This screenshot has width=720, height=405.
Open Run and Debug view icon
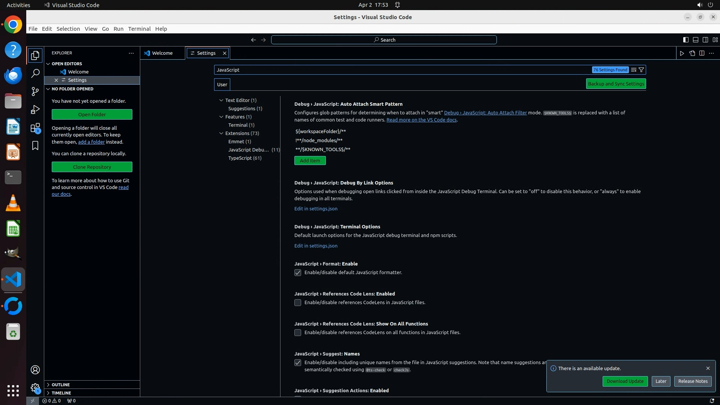click(x=35, y=109)
